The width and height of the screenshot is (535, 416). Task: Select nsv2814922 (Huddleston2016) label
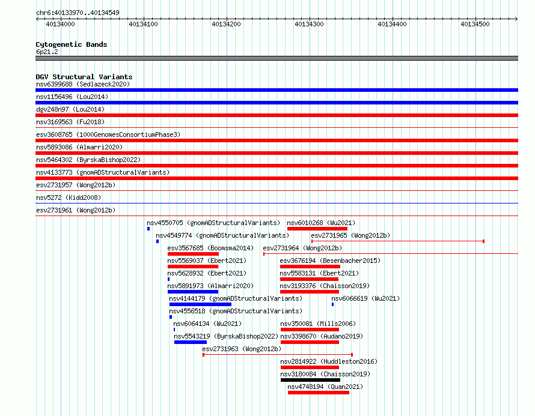point(329,361)
